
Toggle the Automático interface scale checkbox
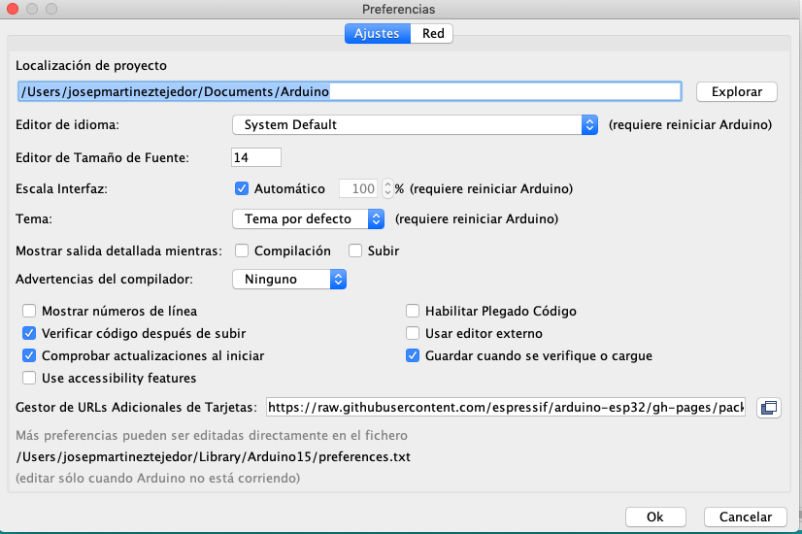[x=243, y=188]
